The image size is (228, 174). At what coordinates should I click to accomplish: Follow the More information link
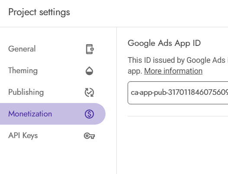173,71
